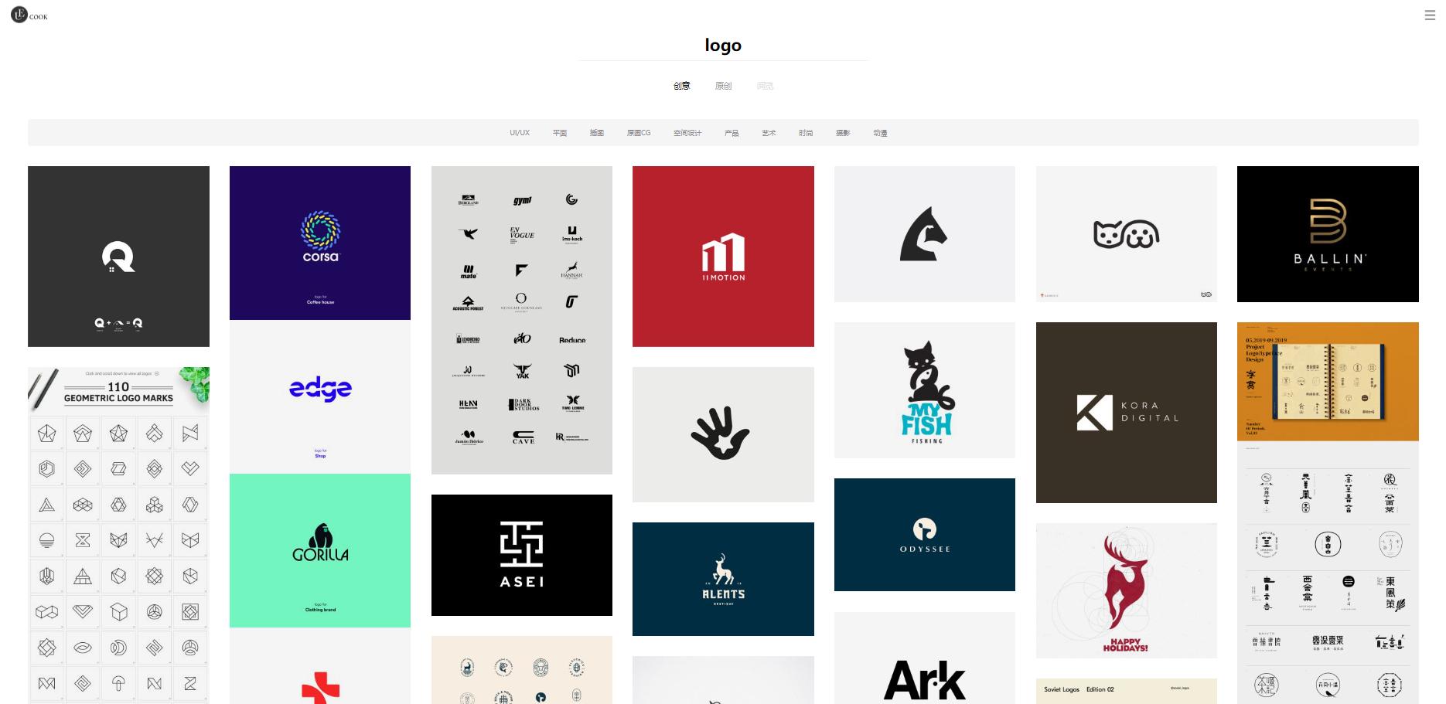1446x704 pixels.
Task: Open the Soviet Logos Edition 02 thumbnail
Action: click(x=1127, y=691)
